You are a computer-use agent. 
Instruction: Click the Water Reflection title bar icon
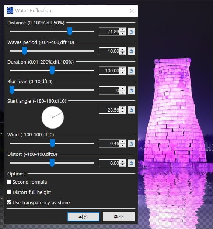pos(10,11)
